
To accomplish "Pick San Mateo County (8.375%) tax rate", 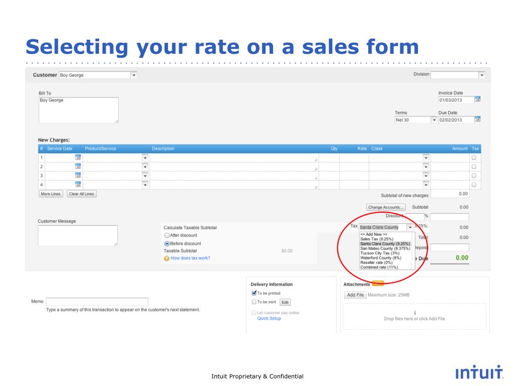I will tap(385, 248).
